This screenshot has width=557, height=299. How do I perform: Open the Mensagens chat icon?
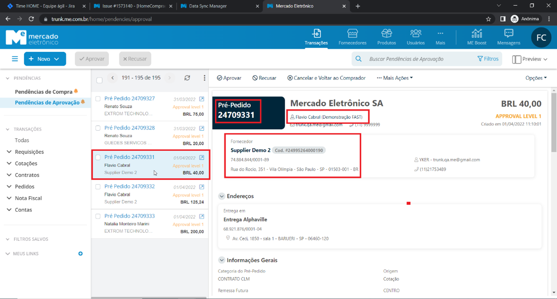click(x=509, y=34)
